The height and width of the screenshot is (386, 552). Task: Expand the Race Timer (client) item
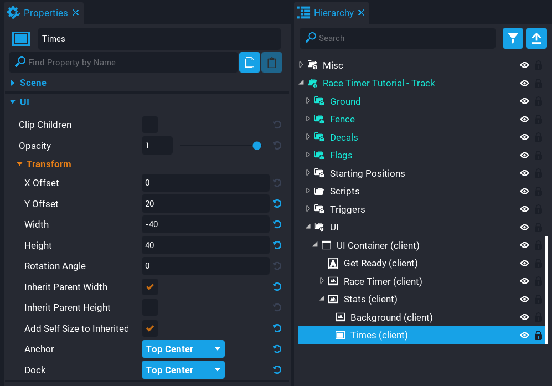322,281
